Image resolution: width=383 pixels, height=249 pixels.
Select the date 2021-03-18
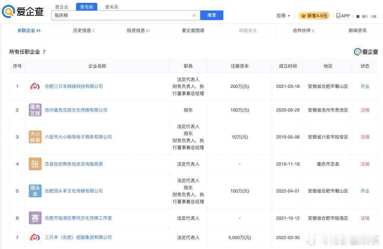pos(288,86)
